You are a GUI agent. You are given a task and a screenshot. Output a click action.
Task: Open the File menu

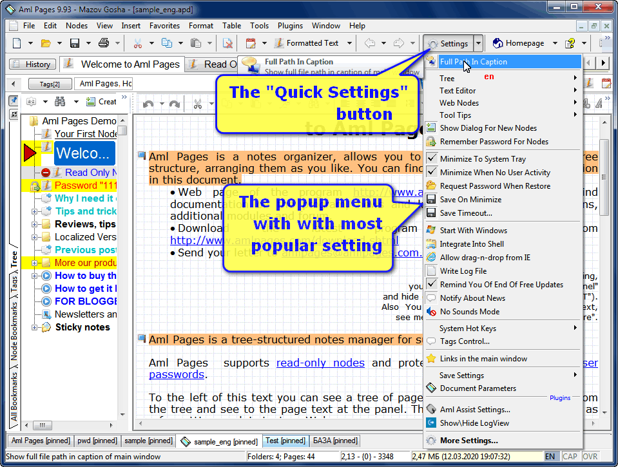coord(29,26)
